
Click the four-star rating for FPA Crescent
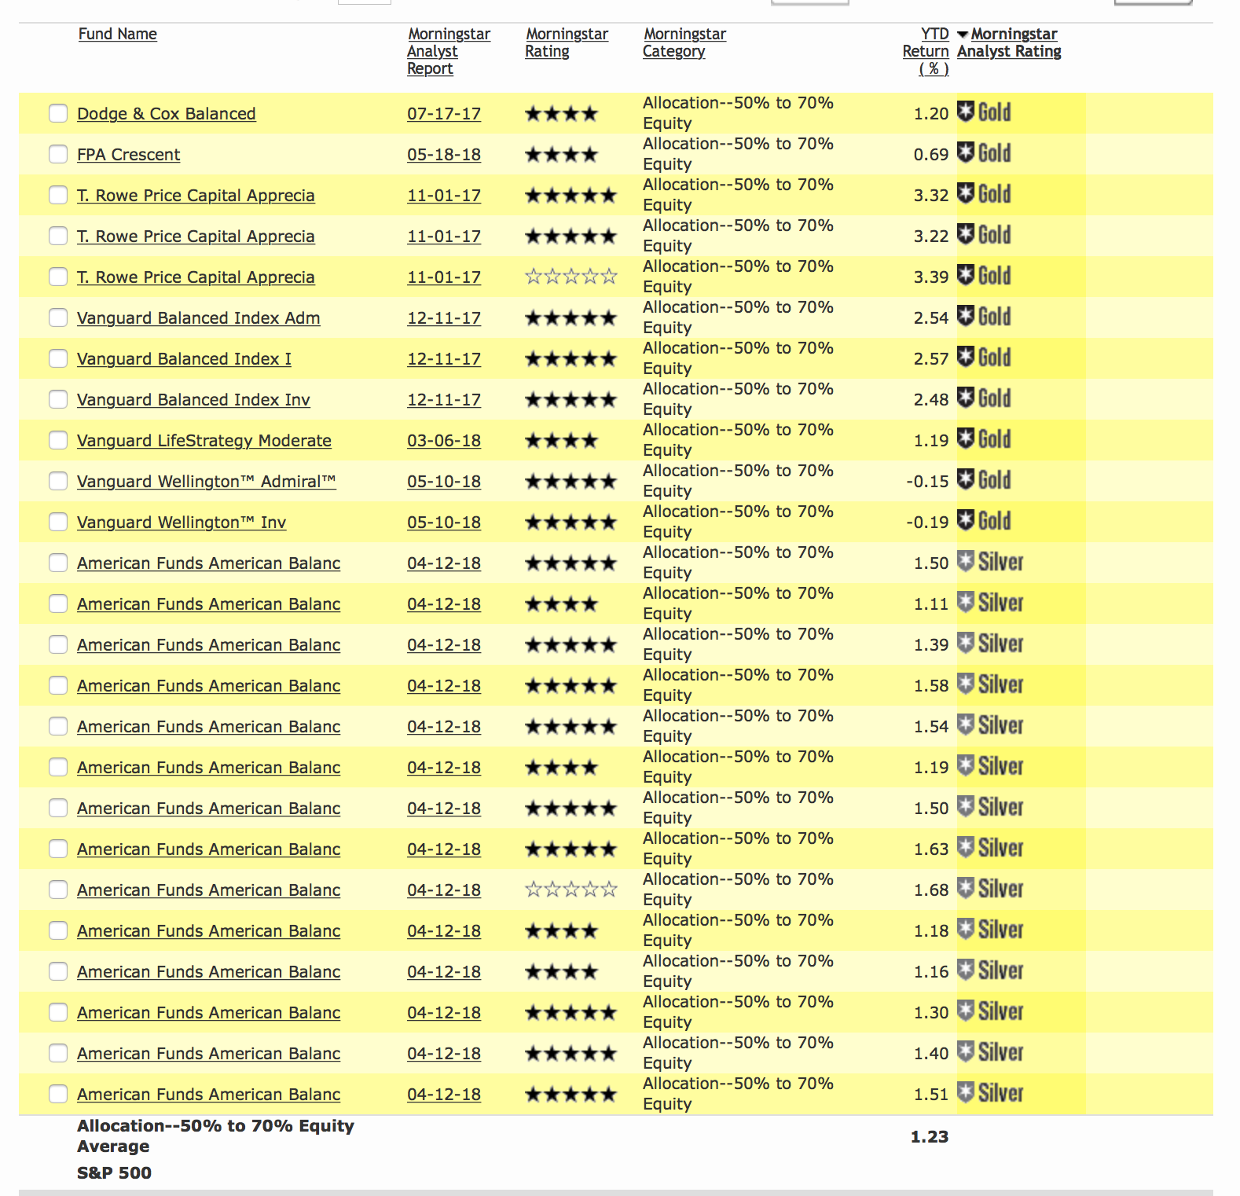(x=561, y=155)
